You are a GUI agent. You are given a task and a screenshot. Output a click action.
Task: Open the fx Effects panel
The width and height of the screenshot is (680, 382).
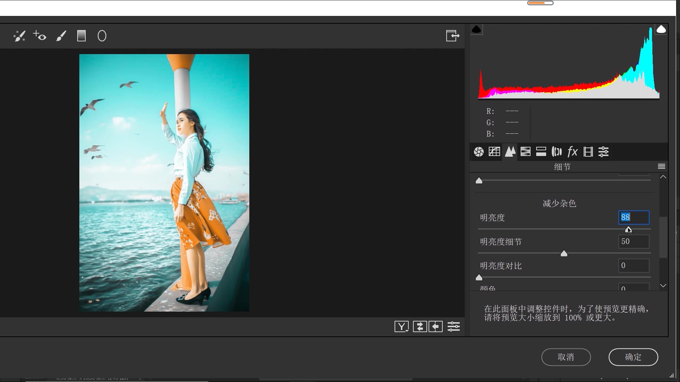pos(572,152)
